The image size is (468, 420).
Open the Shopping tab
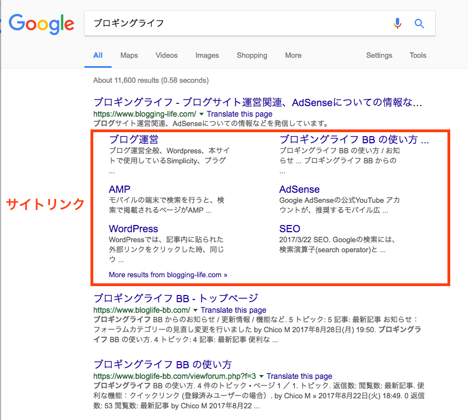coord(252,55)
